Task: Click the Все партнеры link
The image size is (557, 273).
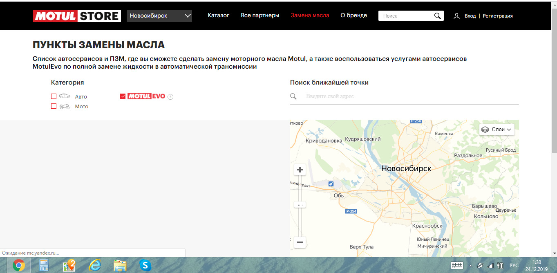Action: [x=260, y=16]
